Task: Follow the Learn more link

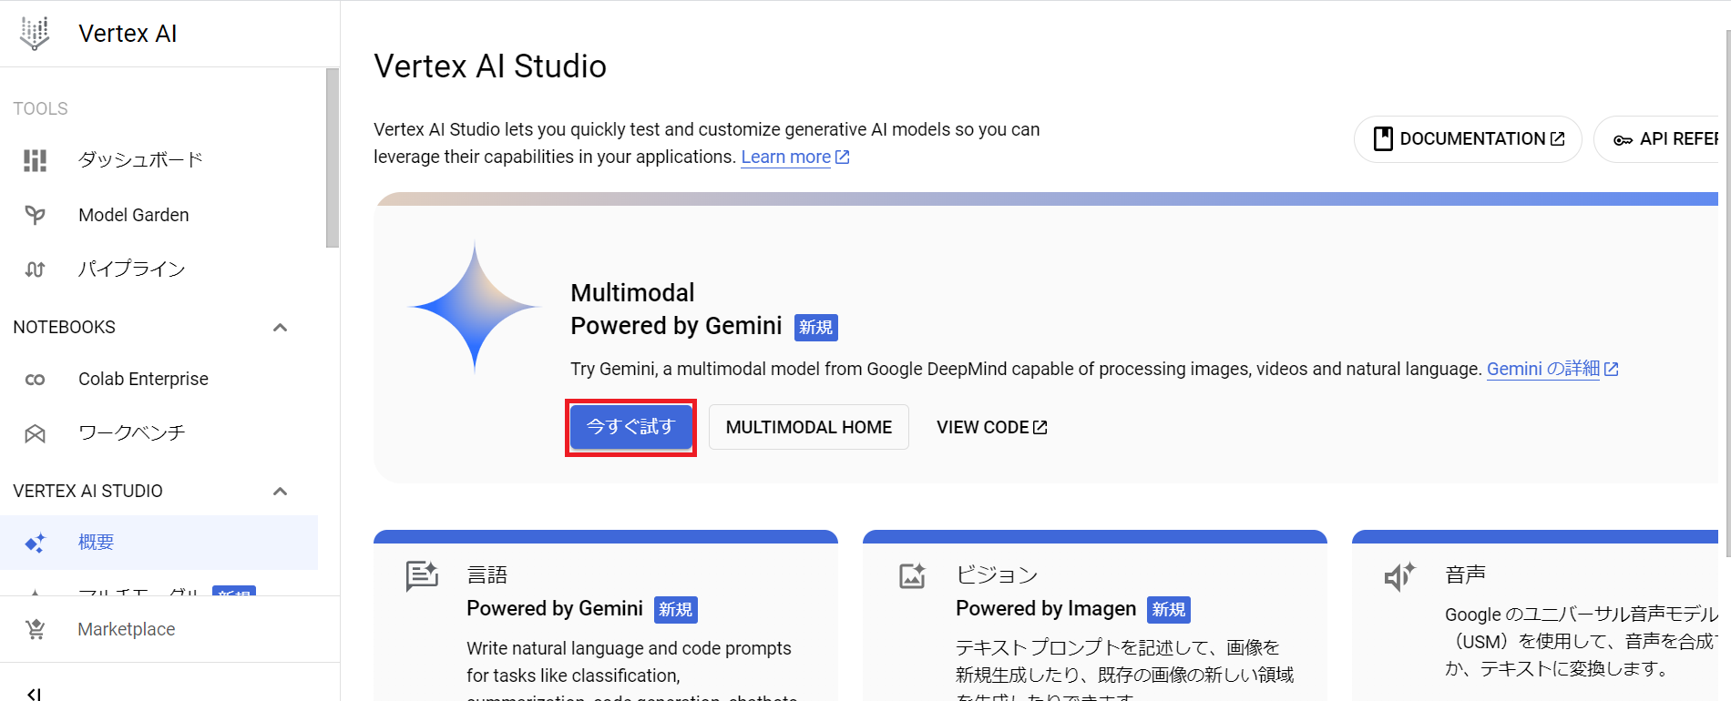Action: 786,157
